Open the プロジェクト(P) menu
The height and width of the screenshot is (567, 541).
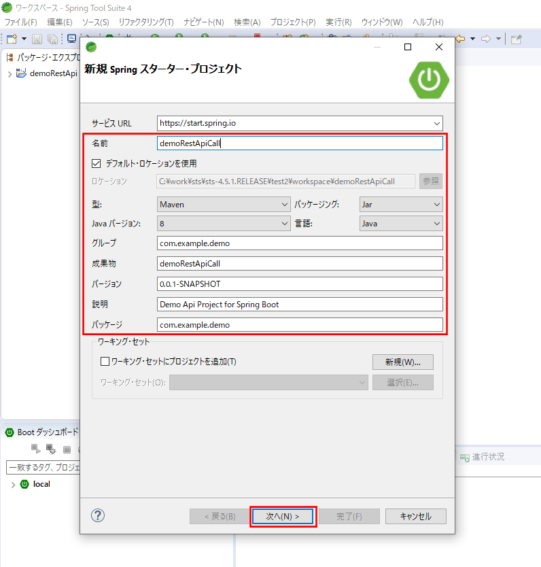(x=293, y=22)
